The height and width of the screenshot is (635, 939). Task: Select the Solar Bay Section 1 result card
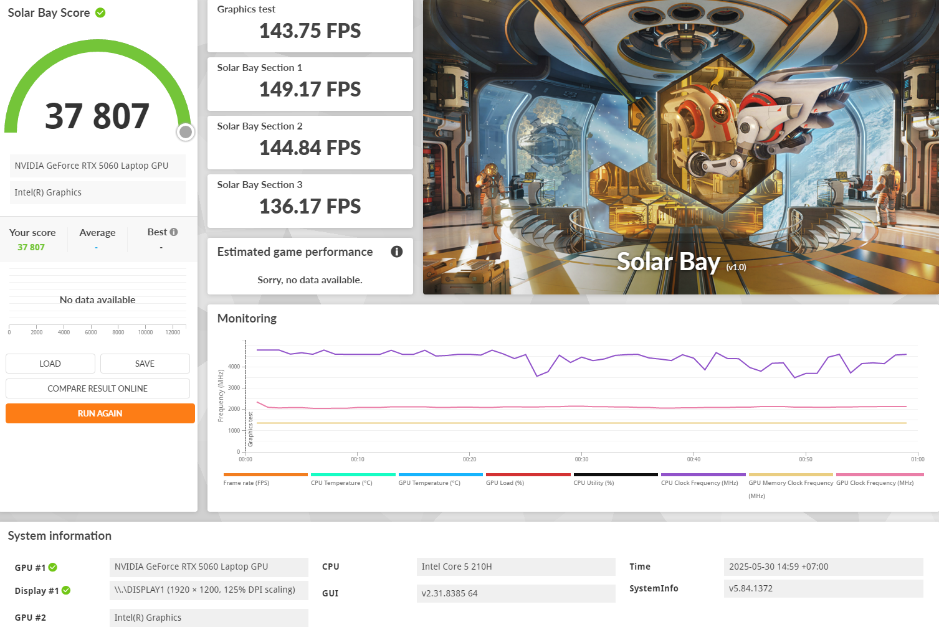pos(310,84)
